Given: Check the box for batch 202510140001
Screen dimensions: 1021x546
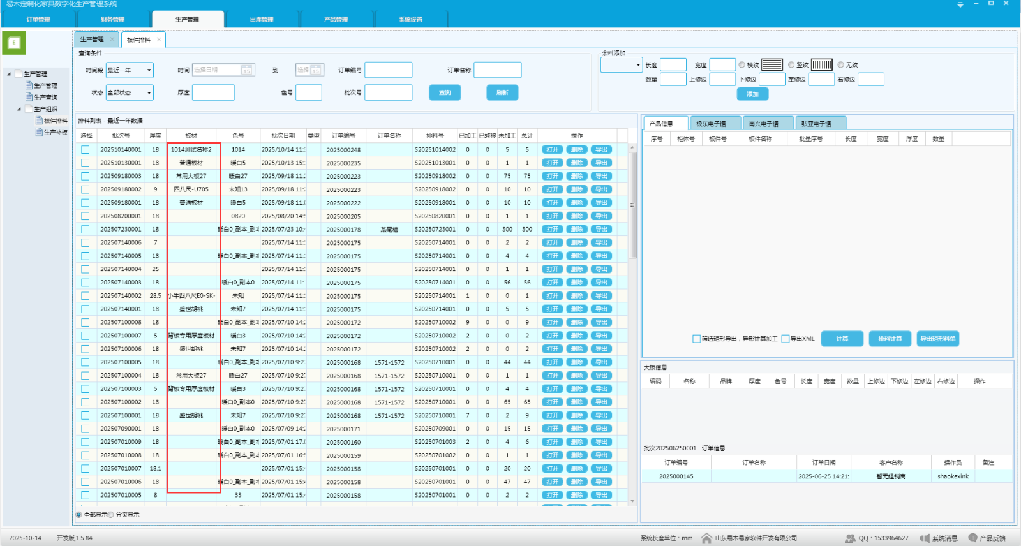Looking at the screenshot, I should [x=86, y=150].
